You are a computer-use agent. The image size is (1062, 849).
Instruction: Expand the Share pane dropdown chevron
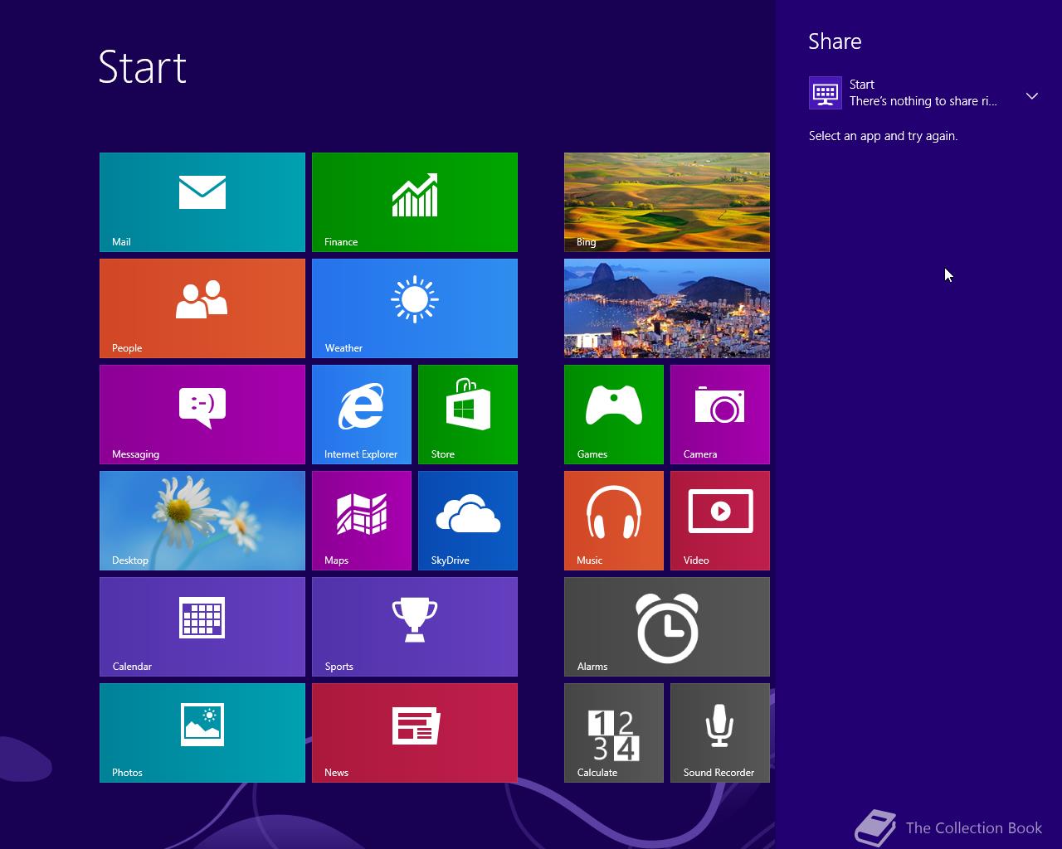(1032, 96)
